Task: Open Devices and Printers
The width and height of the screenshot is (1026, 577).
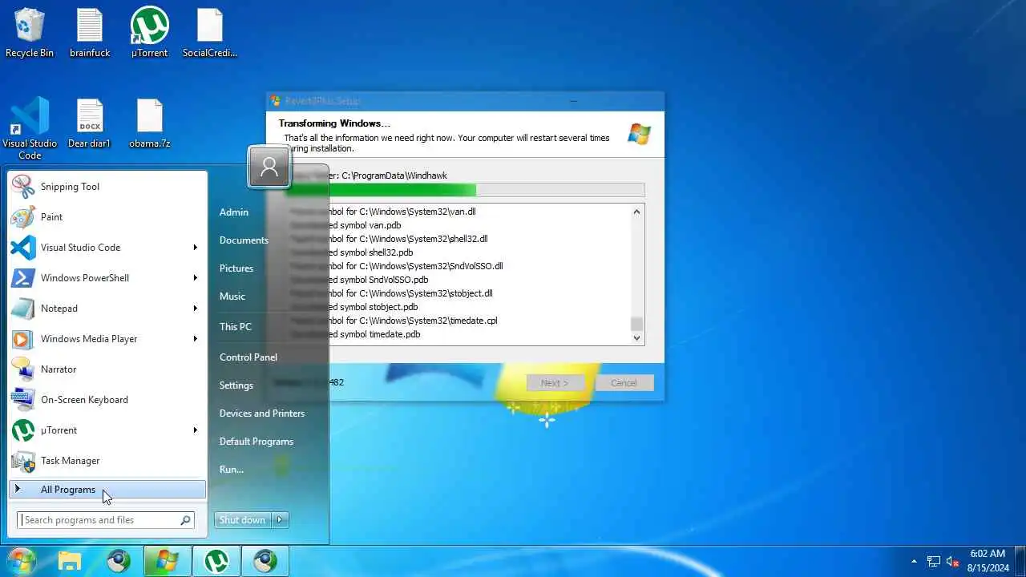Action: coord(262,414)
